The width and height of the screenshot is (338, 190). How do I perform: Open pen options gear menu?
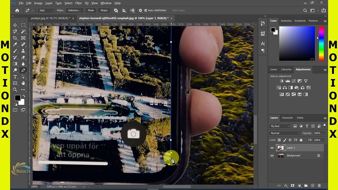[140, 10]
